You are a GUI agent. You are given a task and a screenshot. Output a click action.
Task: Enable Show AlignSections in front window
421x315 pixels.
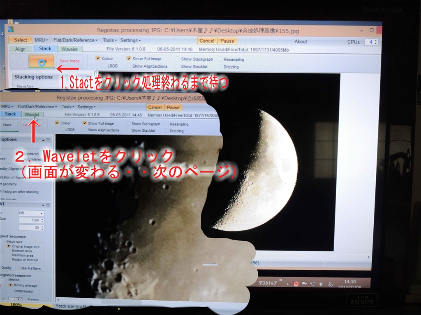[84, 130]
